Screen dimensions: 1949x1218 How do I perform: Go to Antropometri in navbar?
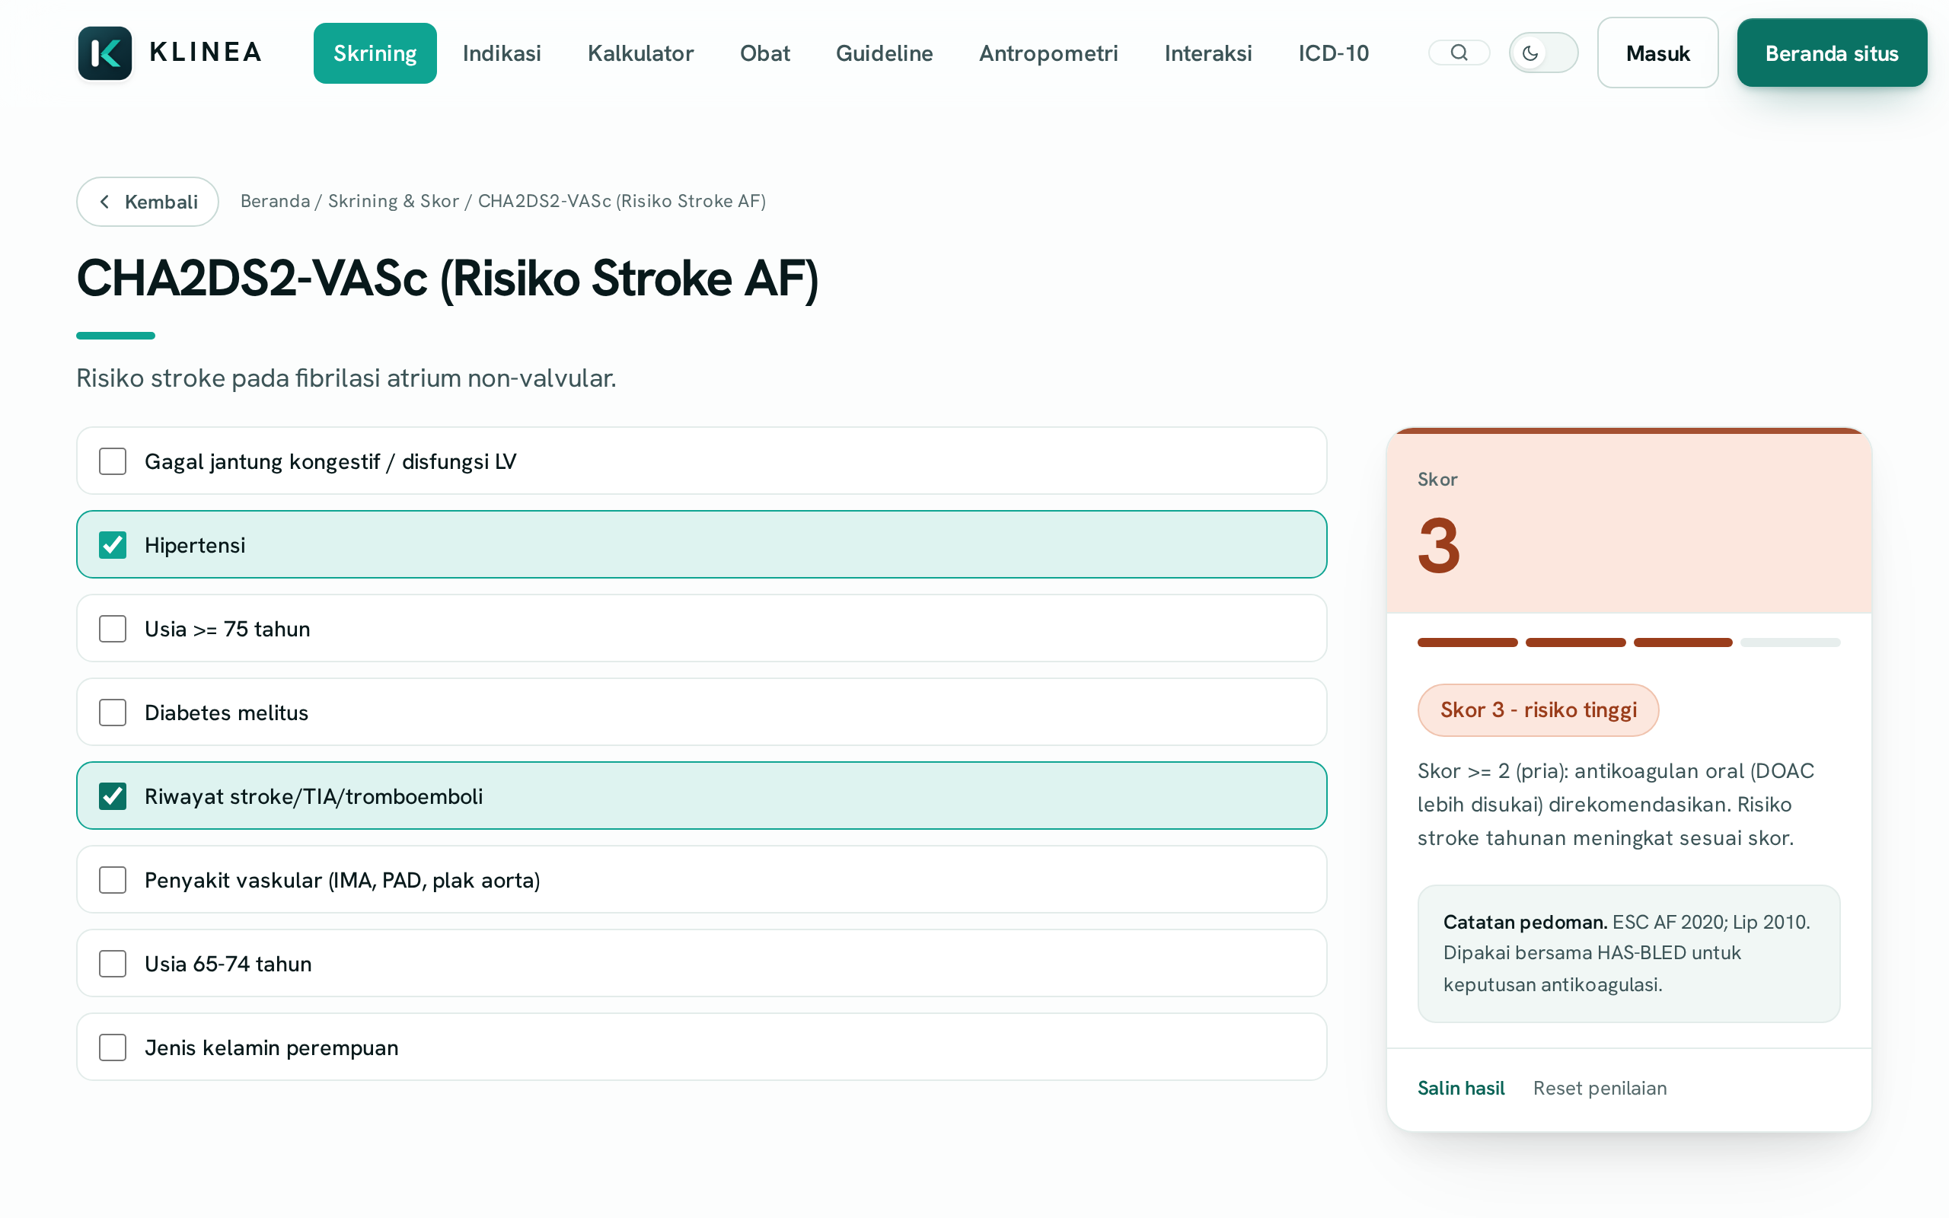point(1048,53)
